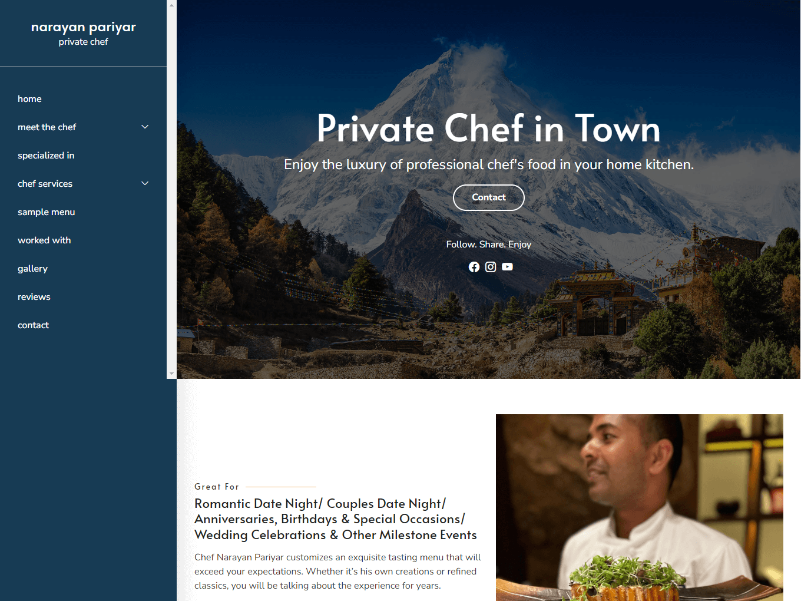Click the narayan pariyar site title
The height and width of the screenshot is (601, 801).
[83, 27]
